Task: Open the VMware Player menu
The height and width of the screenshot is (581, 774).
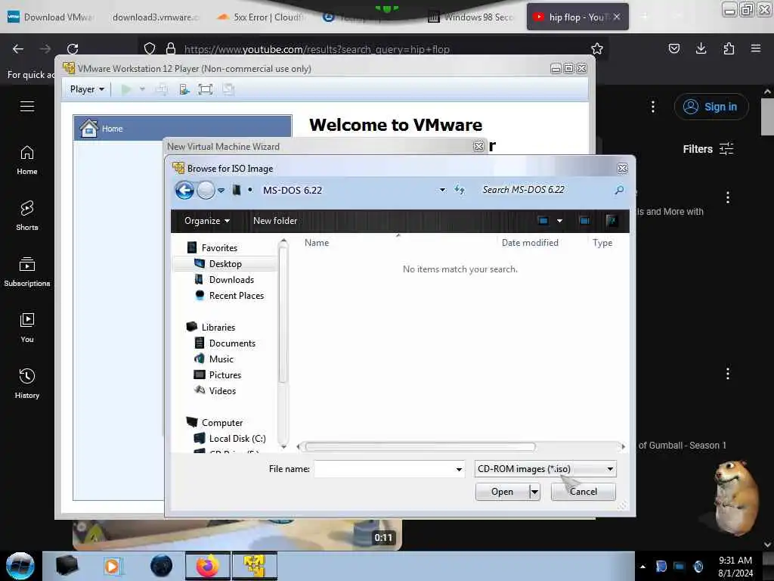Action: pyautogui.click(x=87, y=89)
